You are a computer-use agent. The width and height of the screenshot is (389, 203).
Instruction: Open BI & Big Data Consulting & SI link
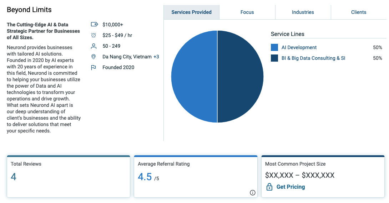click(313, 58)
